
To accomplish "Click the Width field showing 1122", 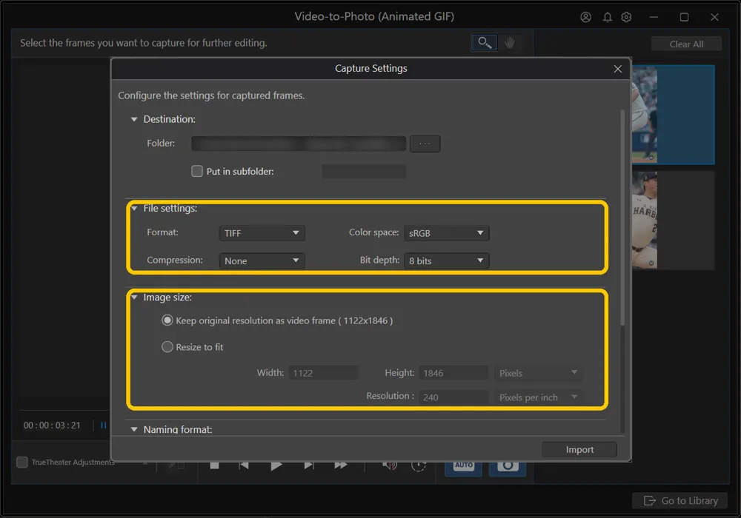I will click(323, 373).
